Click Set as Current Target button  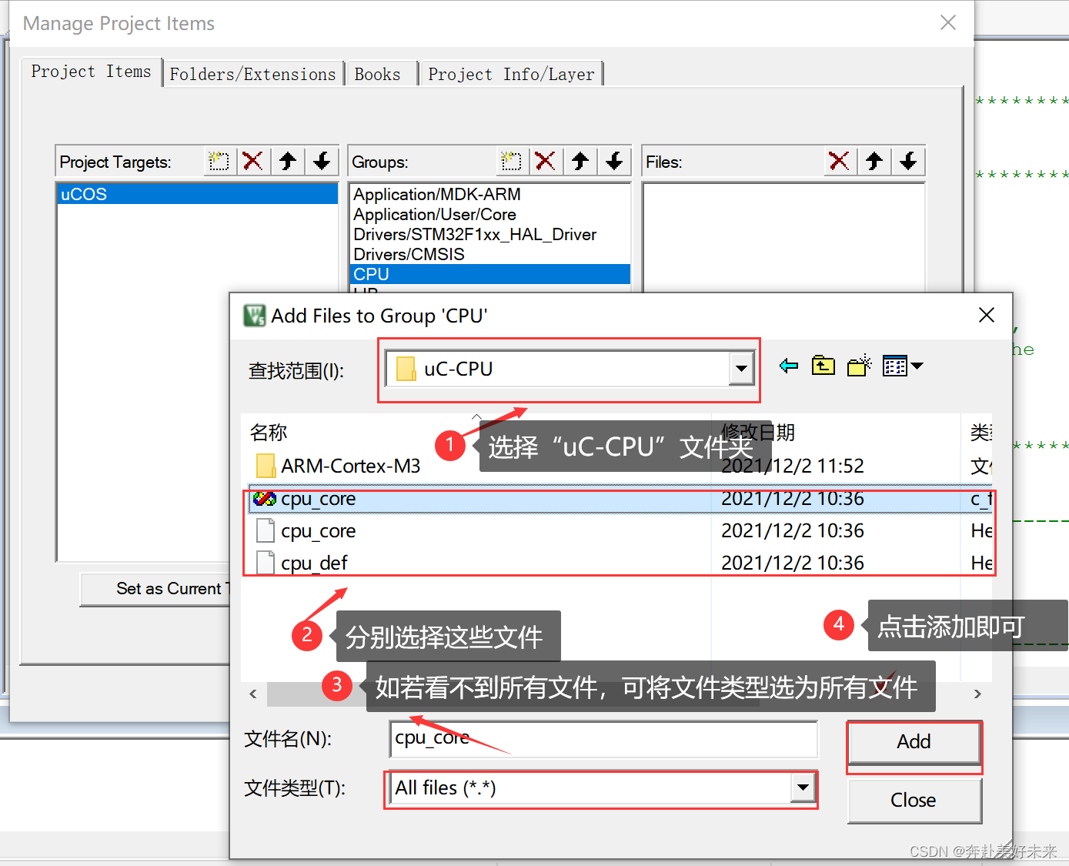point(156,589)
